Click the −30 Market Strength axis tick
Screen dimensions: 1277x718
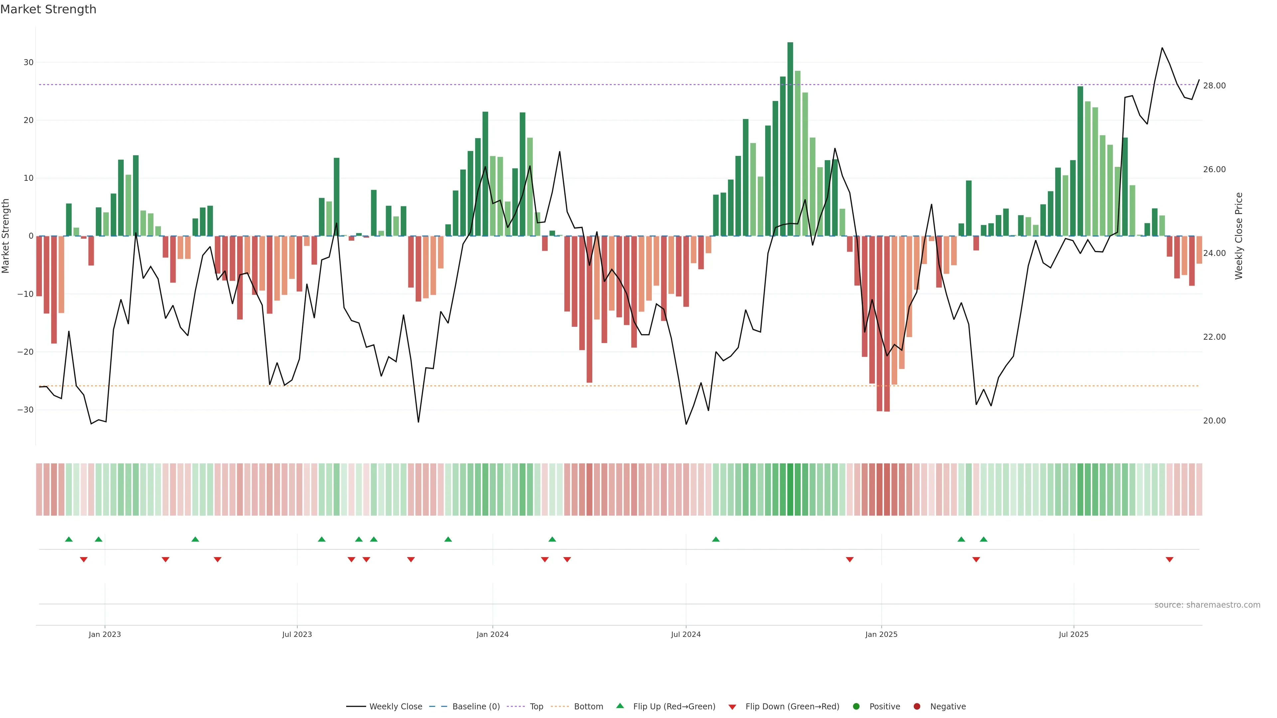[x=25, y=410]
